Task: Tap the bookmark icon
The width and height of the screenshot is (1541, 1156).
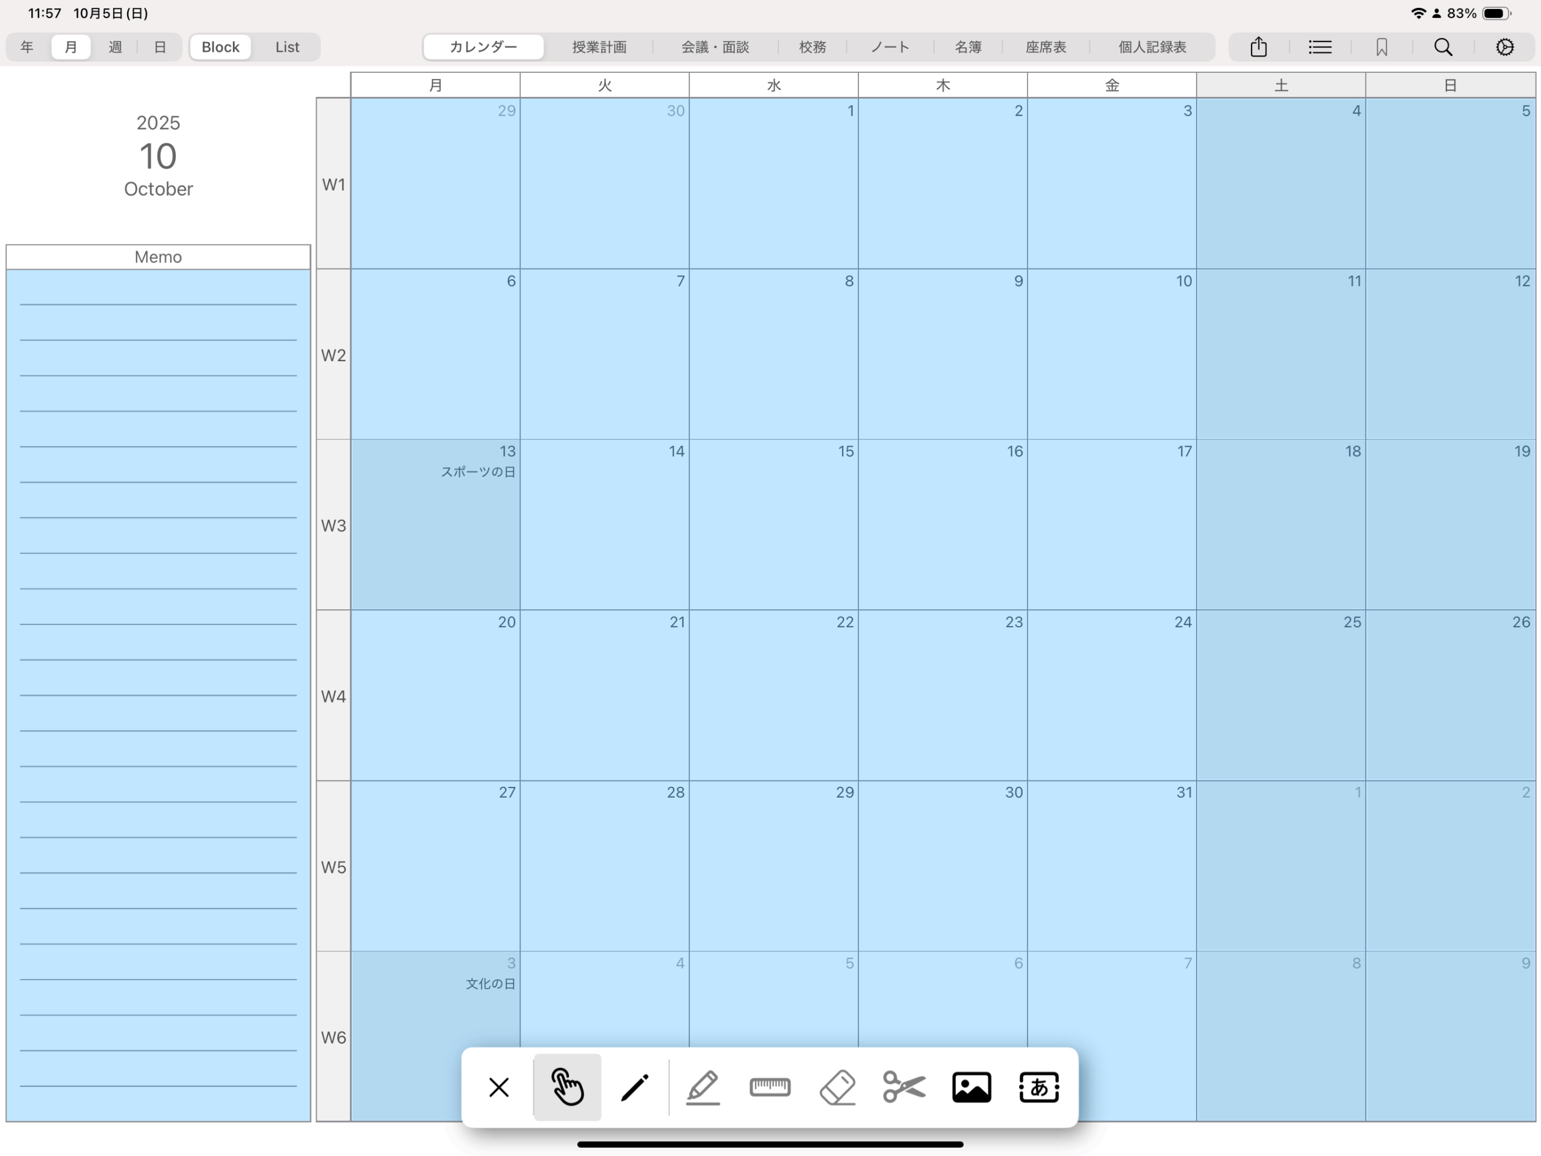Action: [x=1381, y=48]
